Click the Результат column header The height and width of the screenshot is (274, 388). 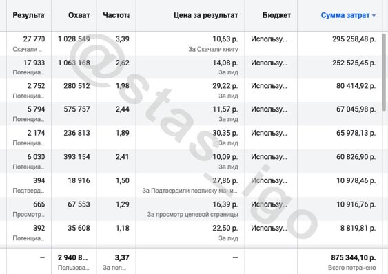coord(29,15)
